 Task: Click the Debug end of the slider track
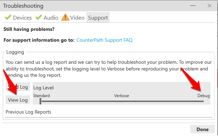coord(203,101)
